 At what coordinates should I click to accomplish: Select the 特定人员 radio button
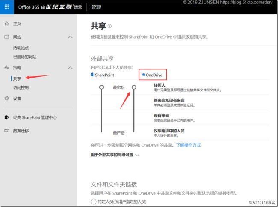tap(94, 201)
